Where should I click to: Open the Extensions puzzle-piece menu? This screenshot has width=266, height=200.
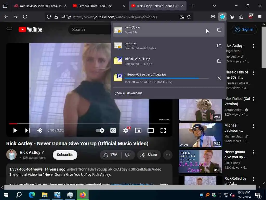pos(241,17)
